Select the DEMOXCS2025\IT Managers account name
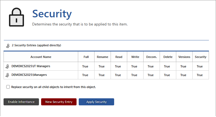Viewport: 216px width, 117px height. click(31, 66)
